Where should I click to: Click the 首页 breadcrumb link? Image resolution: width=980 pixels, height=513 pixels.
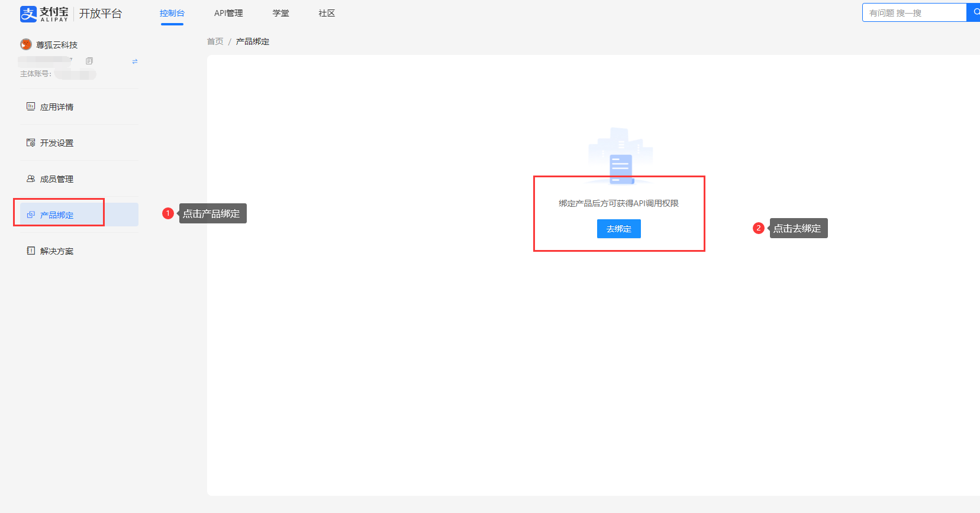pos(215,41)
